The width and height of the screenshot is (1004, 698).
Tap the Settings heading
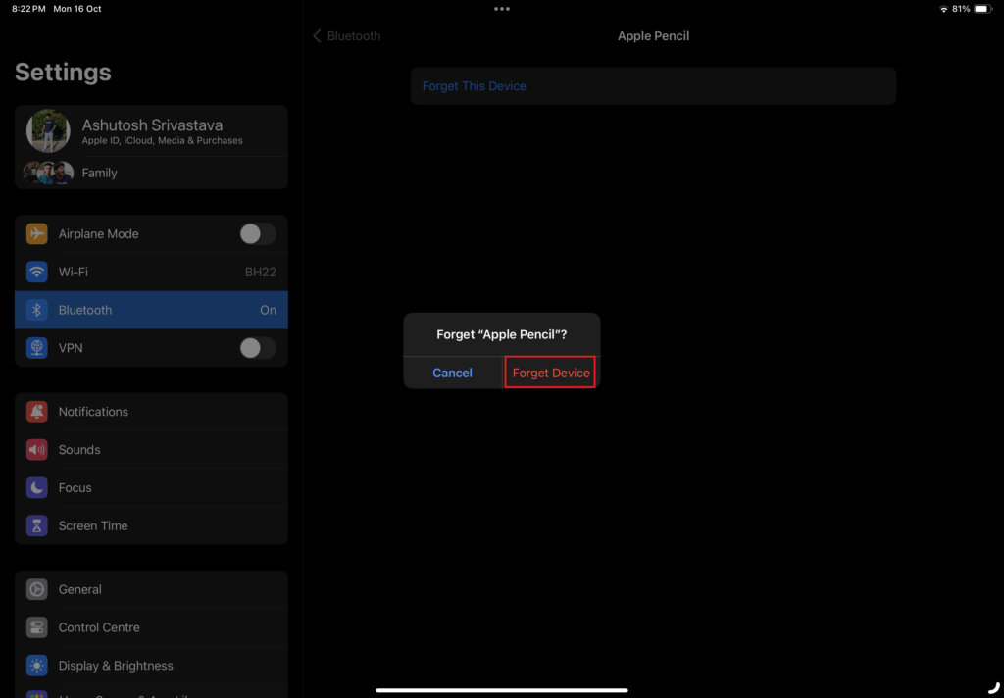63,72
